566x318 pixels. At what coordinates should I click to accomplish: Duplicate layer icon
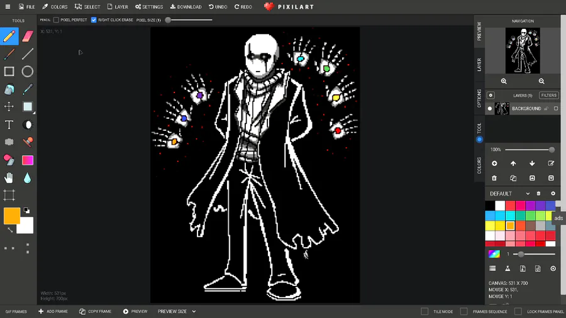513,178
